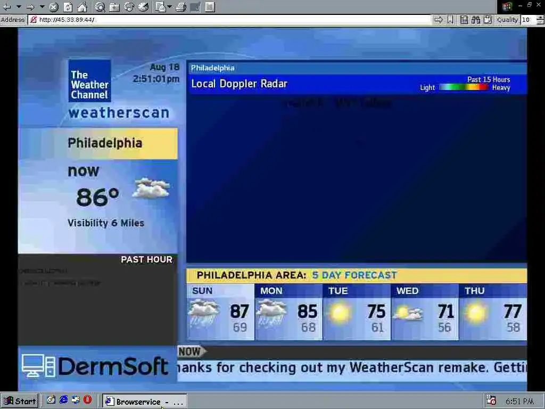
Task: Click the WED forecast partly sunny icon
Action: pos(408,313)
